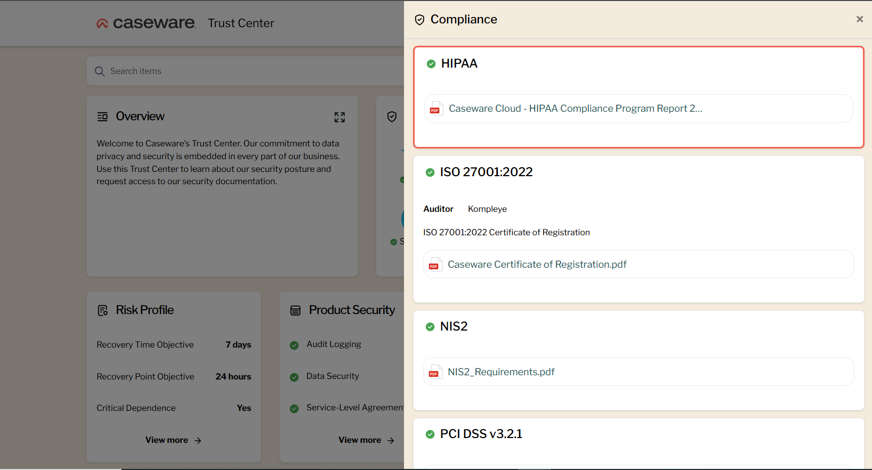Click Recovery Time Objective row
872x470 pixels.
click(174, 345)
